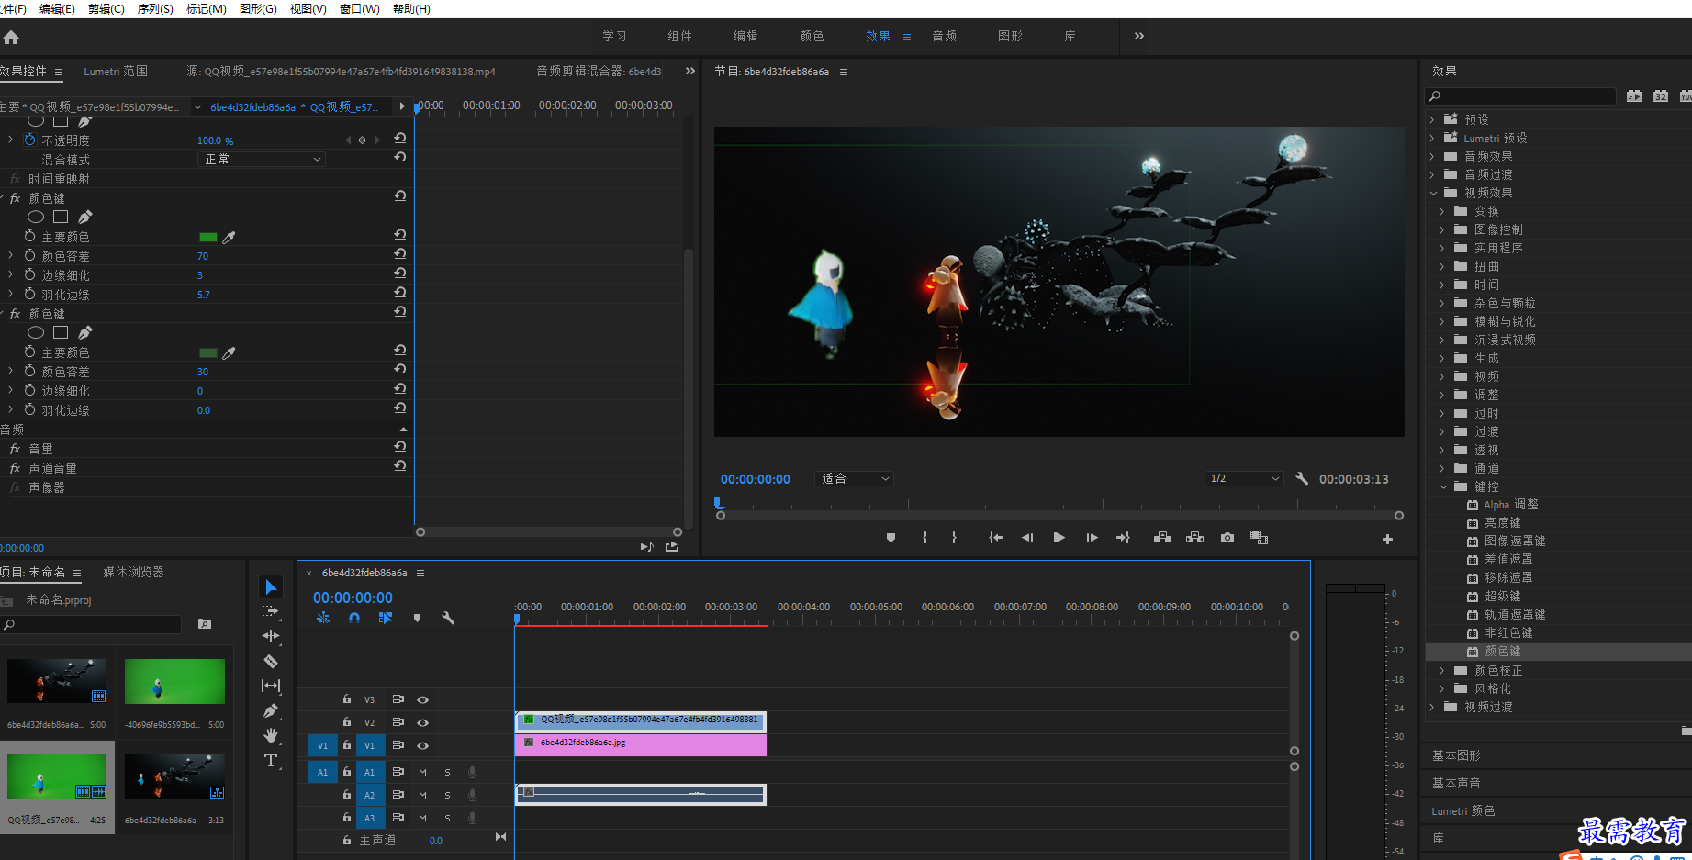Click the Add Marker button in program monitor
This screenshot has width=1692, height=860.
click(x=891, y=538)
